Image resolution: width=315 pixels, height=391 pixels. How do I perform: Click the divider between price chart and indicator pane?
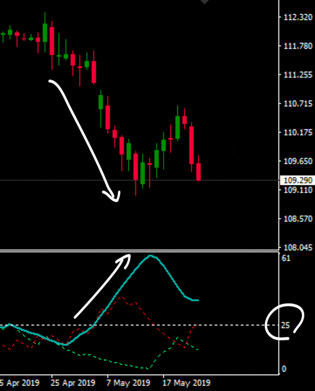(x=139, y=251)
